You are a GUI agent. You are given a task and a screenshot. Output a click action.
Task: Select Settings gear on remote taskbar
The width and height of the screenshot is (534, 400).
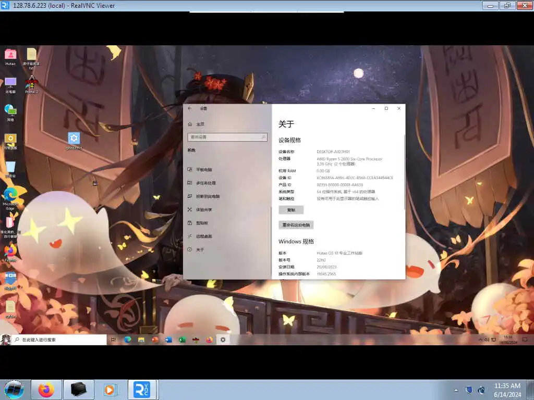[x=223, y=340]
